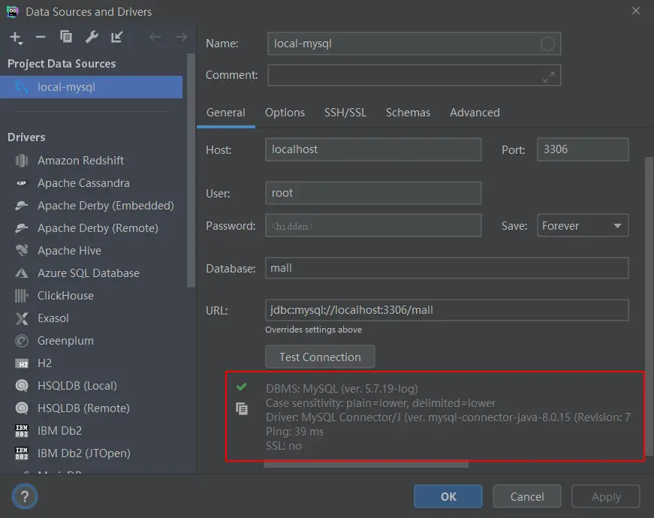
Task: Click the right panel vertical scrollbar
Action: (x=649, y=306)
